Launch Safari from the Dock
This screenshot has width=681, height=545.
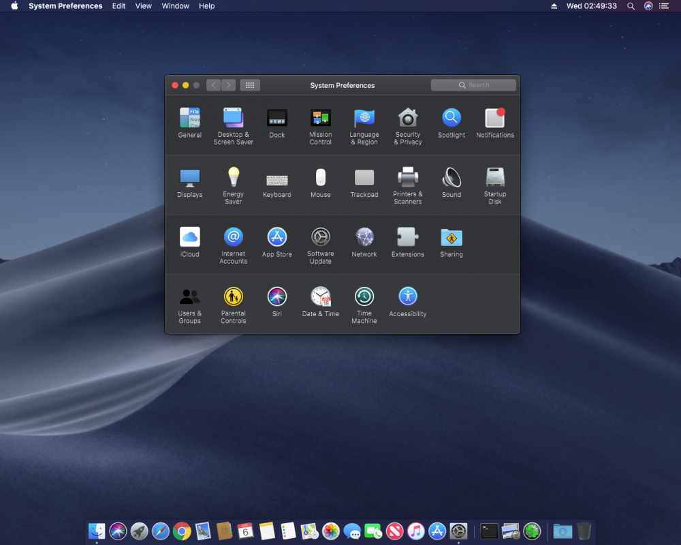click(x=160, y=531)
